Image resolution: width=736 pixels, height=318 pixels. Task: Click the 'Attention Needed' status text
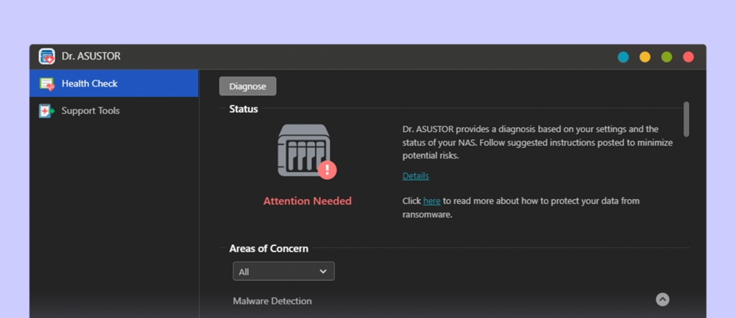308,201
